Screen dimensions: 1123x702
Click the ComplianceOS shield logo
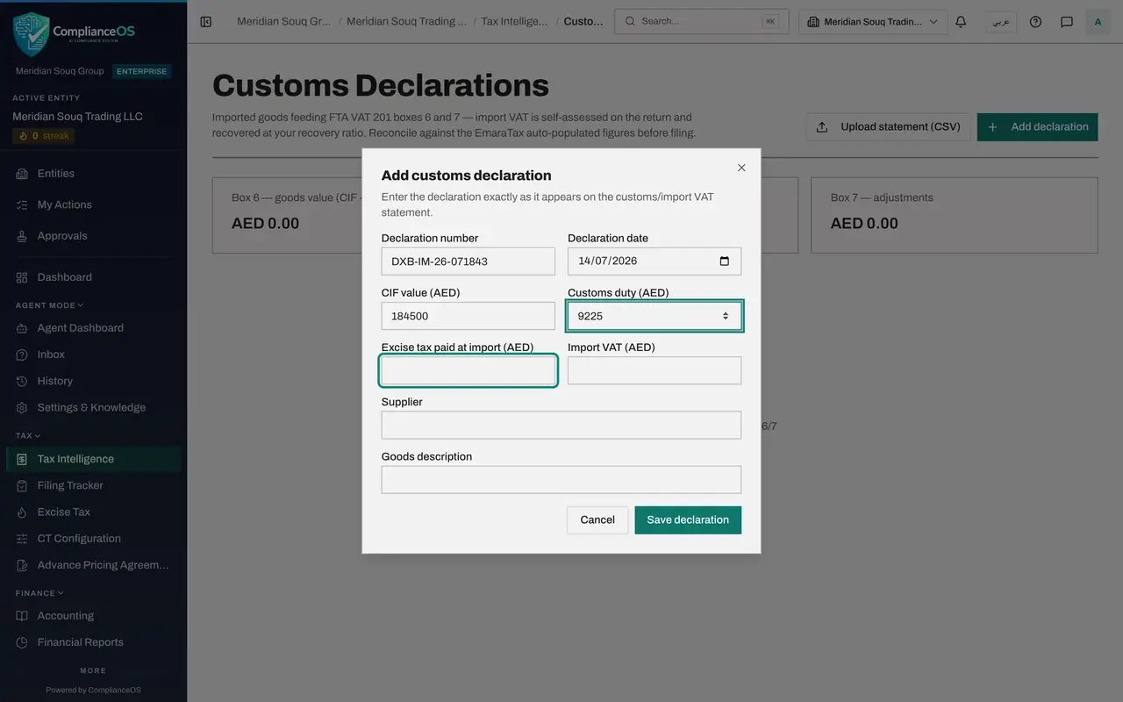(x=32, y=33)
